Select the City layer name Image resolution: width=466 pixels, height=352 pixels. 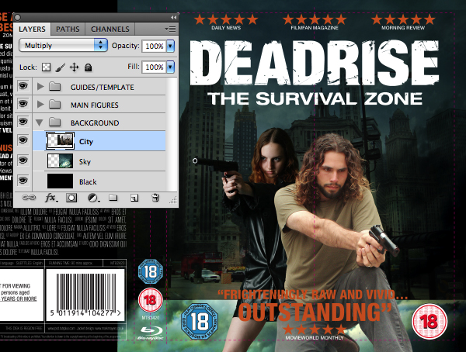86,142
